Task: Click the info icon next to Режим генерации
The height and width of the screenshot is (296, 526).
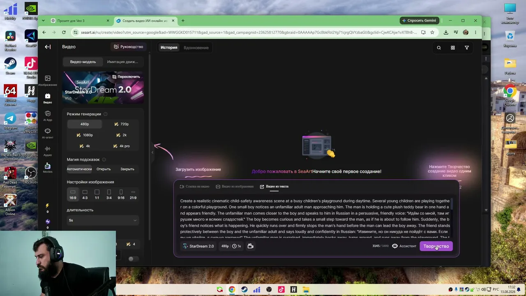Action: 106,114
